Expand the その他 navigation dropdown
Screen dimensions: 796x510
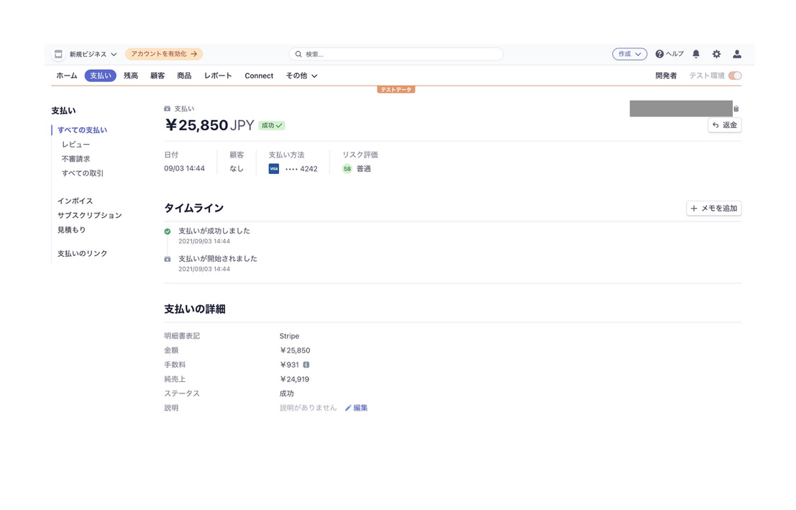301,76
